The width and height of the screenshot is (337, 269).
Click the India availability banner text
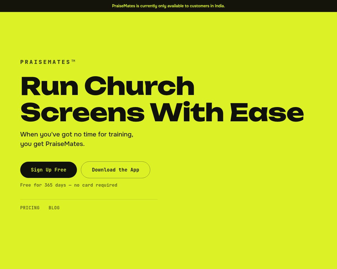point(168,6)
